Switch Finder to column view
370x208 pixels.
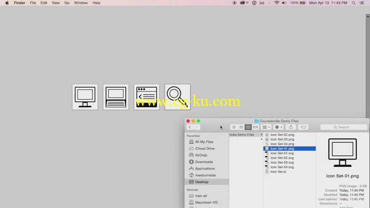[248, 127]
